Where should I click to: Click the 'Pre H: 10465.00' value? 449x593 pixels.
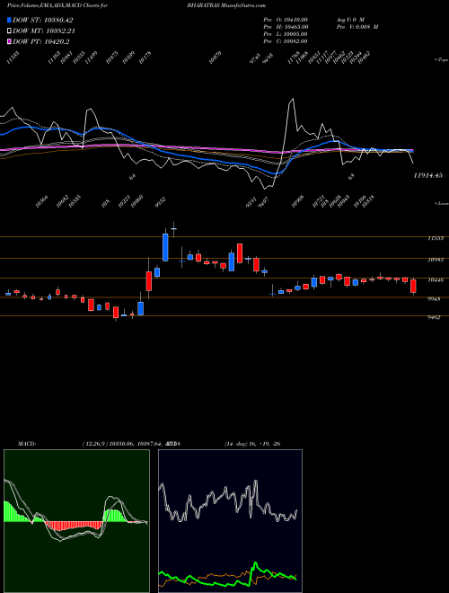[286, 27]
